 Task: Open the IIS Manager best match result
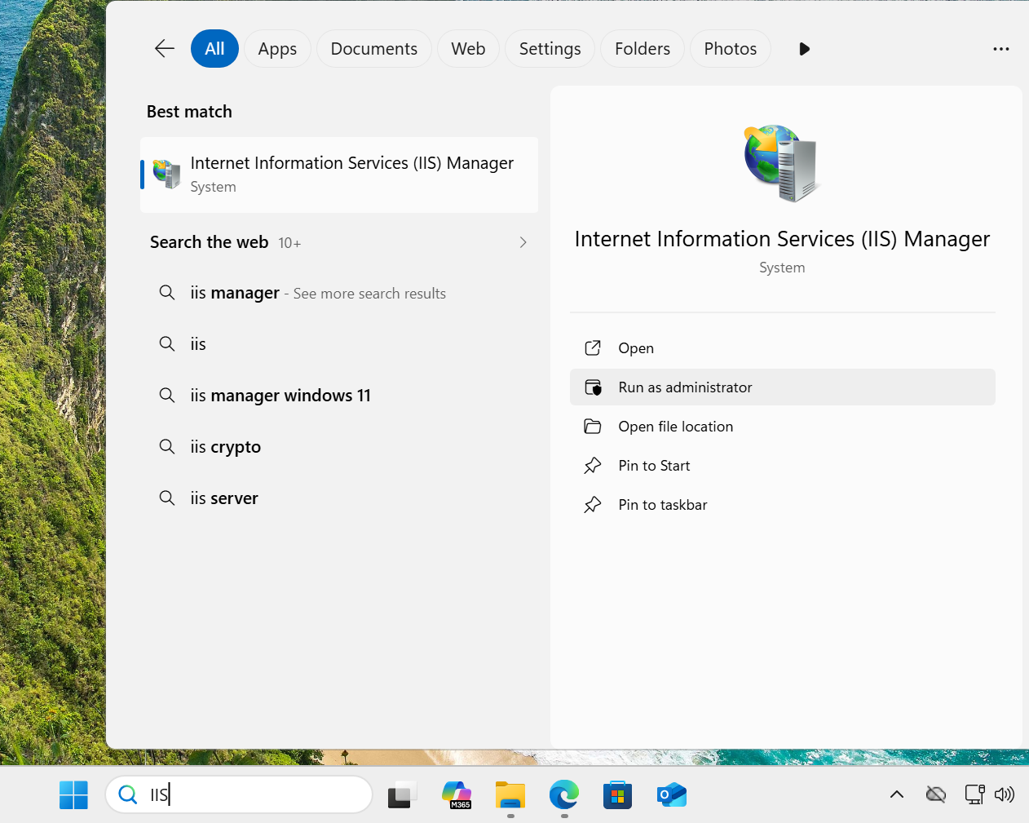pos(339,175)
